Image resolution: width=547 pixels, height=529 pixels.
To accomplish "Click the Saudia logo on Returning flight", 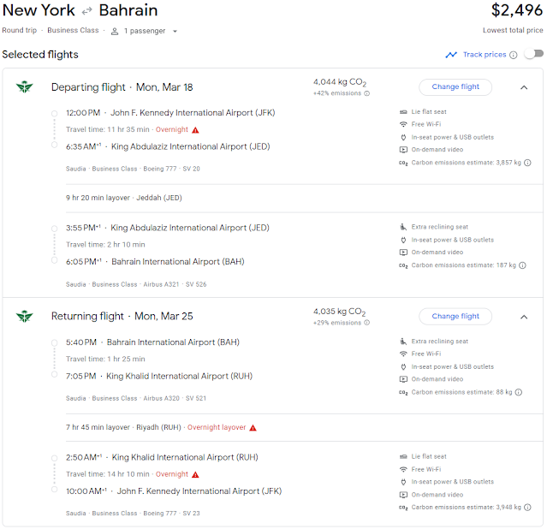I will (23, 317).
